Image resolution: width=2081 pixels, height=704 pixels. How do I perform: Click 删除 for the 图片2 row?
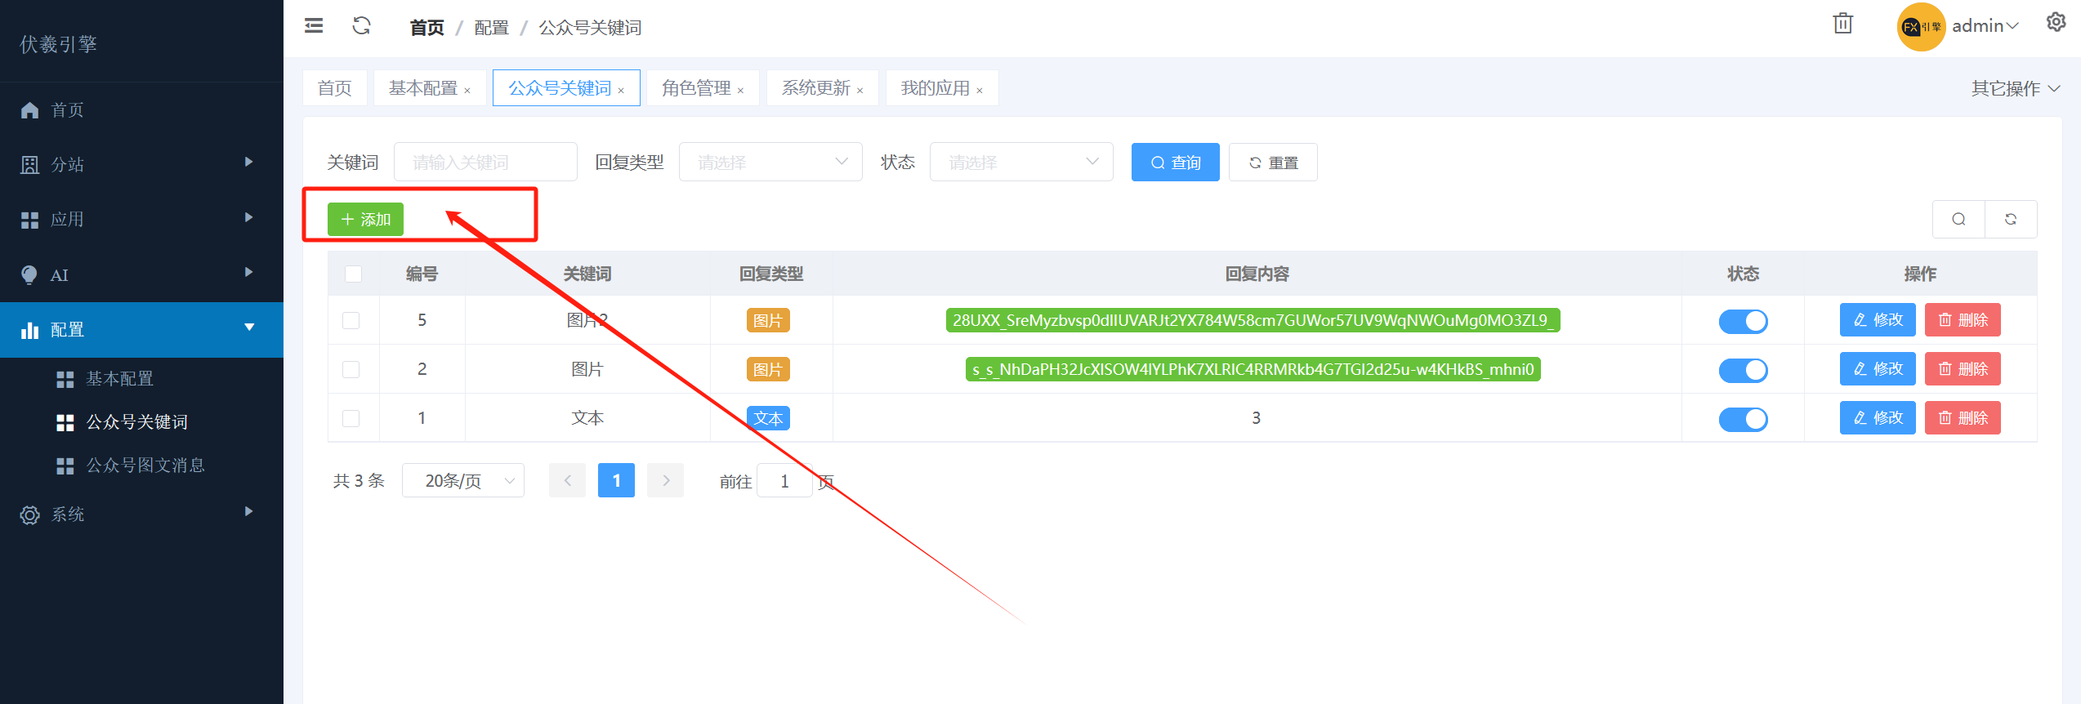1963,320
